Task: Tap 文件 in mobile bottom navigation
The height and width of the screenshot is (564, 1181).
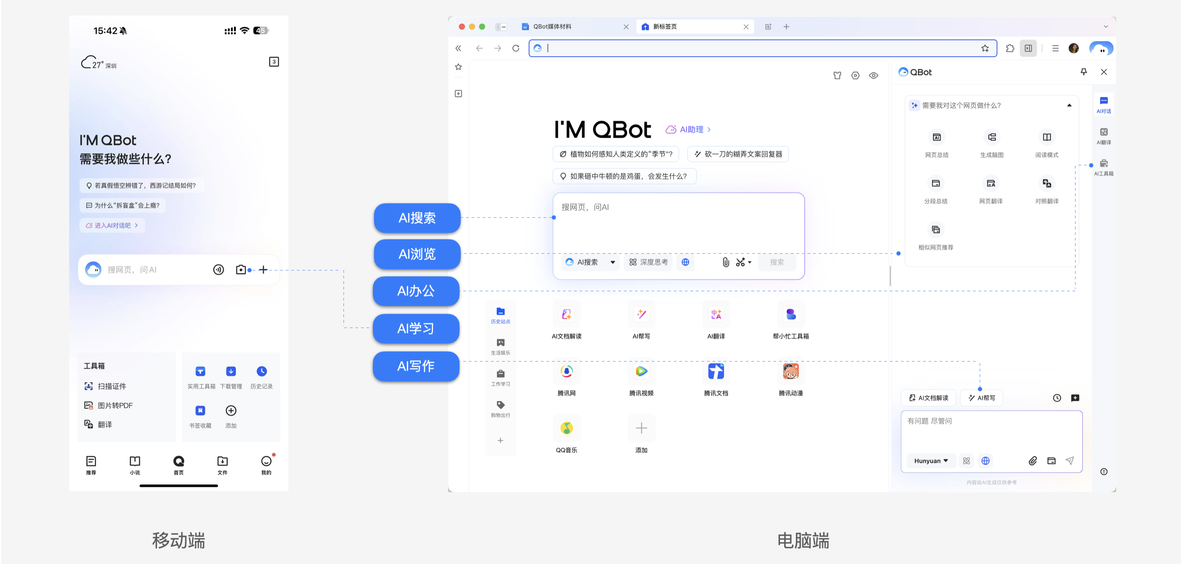Action: [x=222, y=465]
